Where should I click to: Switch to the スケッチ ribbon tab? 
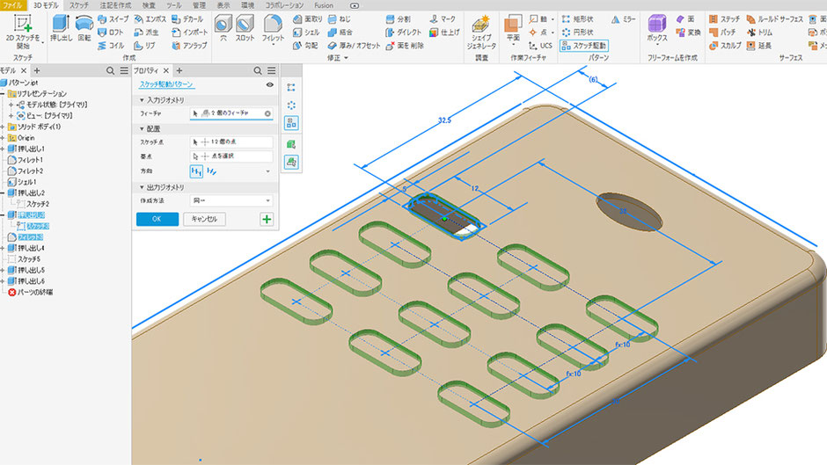point(79,5)
